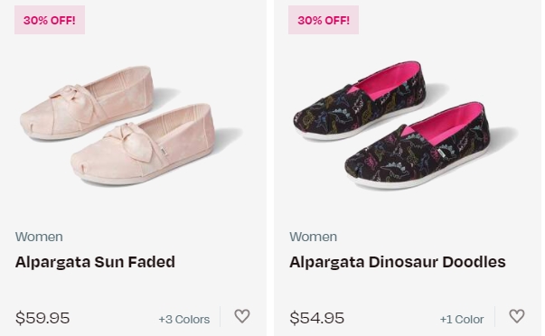The width and height of the screenshot is (545, 336).
Task: Open the front pink Sun Faded shoe image
Action: pyautogui.click(x=143, y=145)
